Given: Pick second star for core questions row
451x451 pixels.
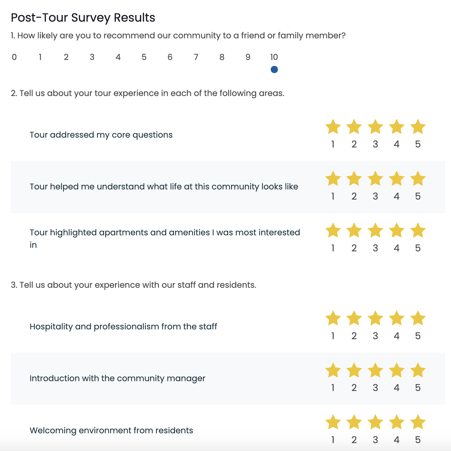Looking at the screenshot, I should click(x=354, y=127).
